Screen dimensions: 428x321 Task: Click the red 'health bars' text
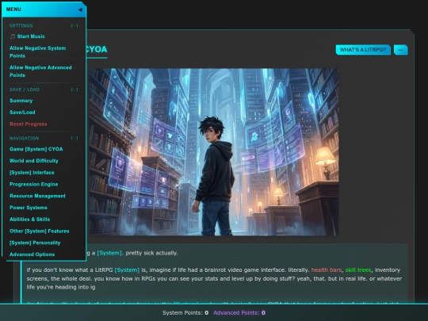327,270
